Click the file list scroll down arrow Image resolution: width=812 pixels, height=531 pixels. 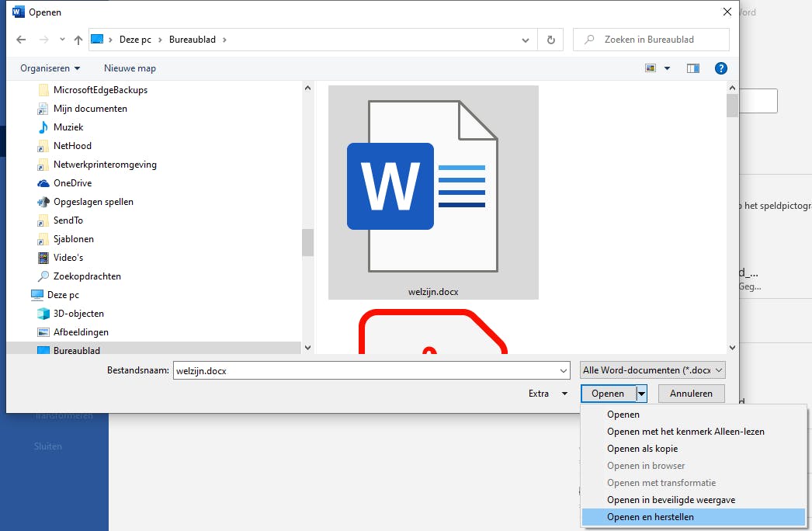pos(732,348)
